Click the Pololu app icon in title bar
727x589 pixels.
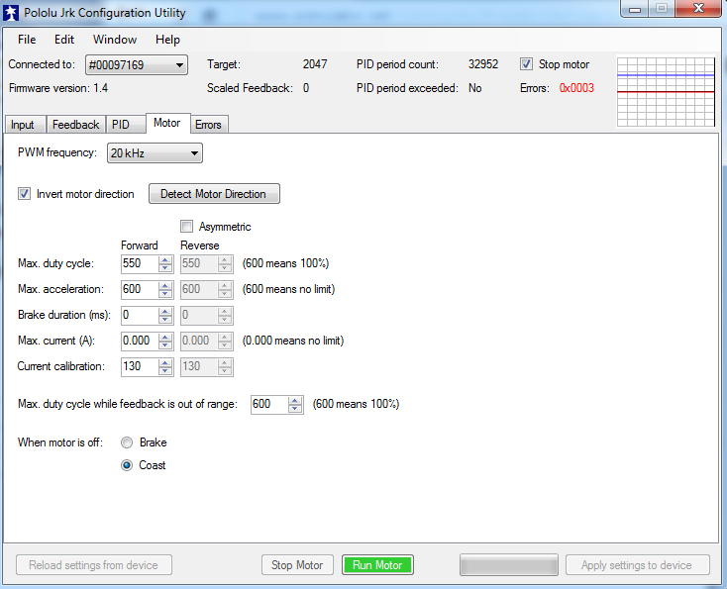tap(11, 13)
